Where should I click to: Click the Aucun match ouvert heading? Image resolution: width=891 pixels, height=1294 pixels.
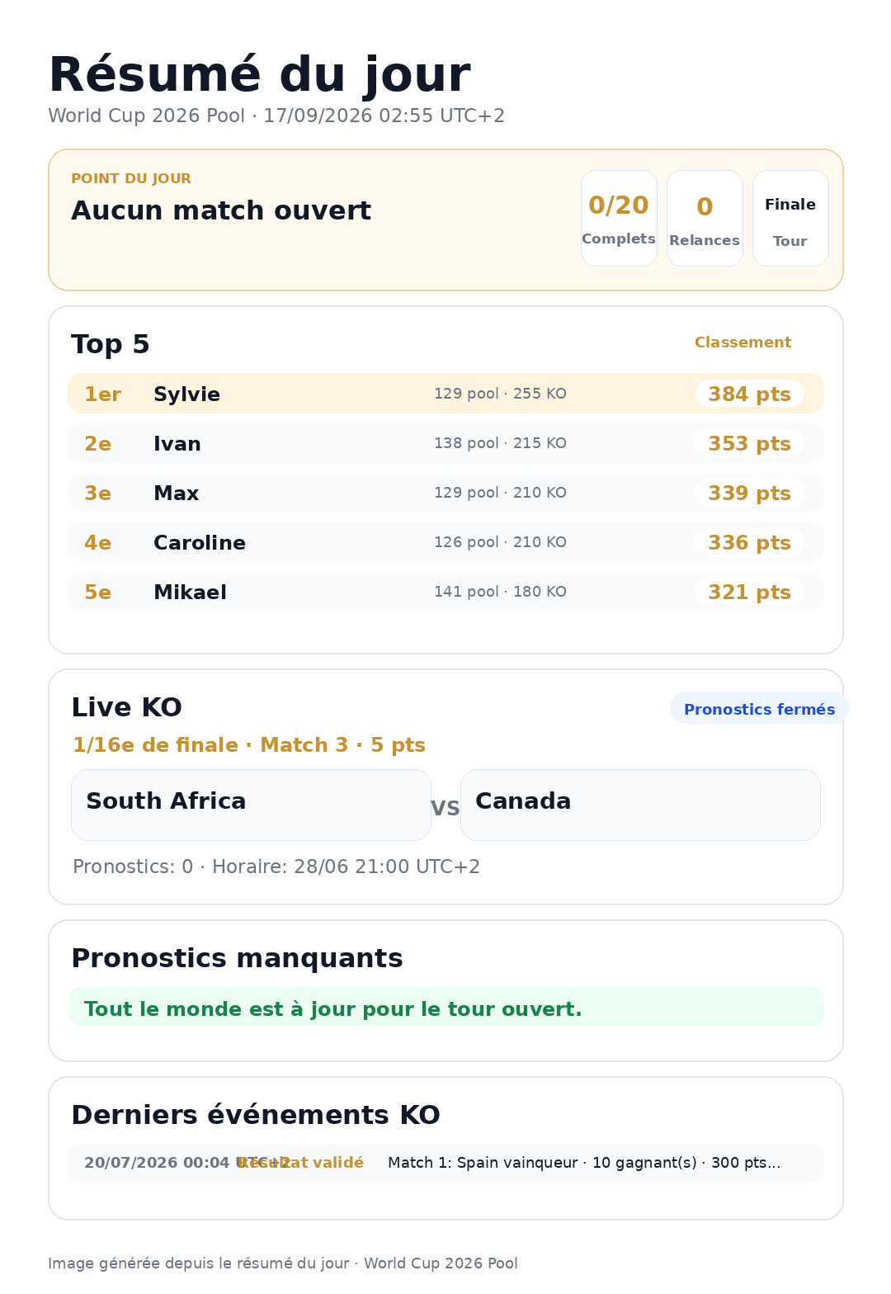[221, 210]
